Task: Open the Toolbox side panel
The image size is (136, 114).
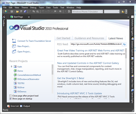Action: pos(4,21)
